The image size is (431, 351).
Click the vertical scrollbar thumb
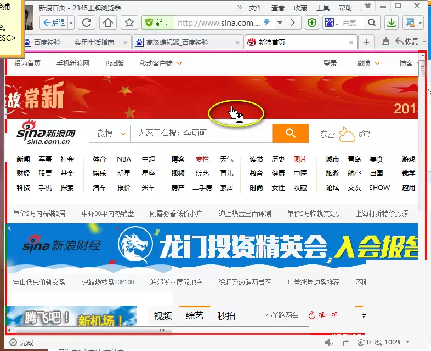pos(422,68)
